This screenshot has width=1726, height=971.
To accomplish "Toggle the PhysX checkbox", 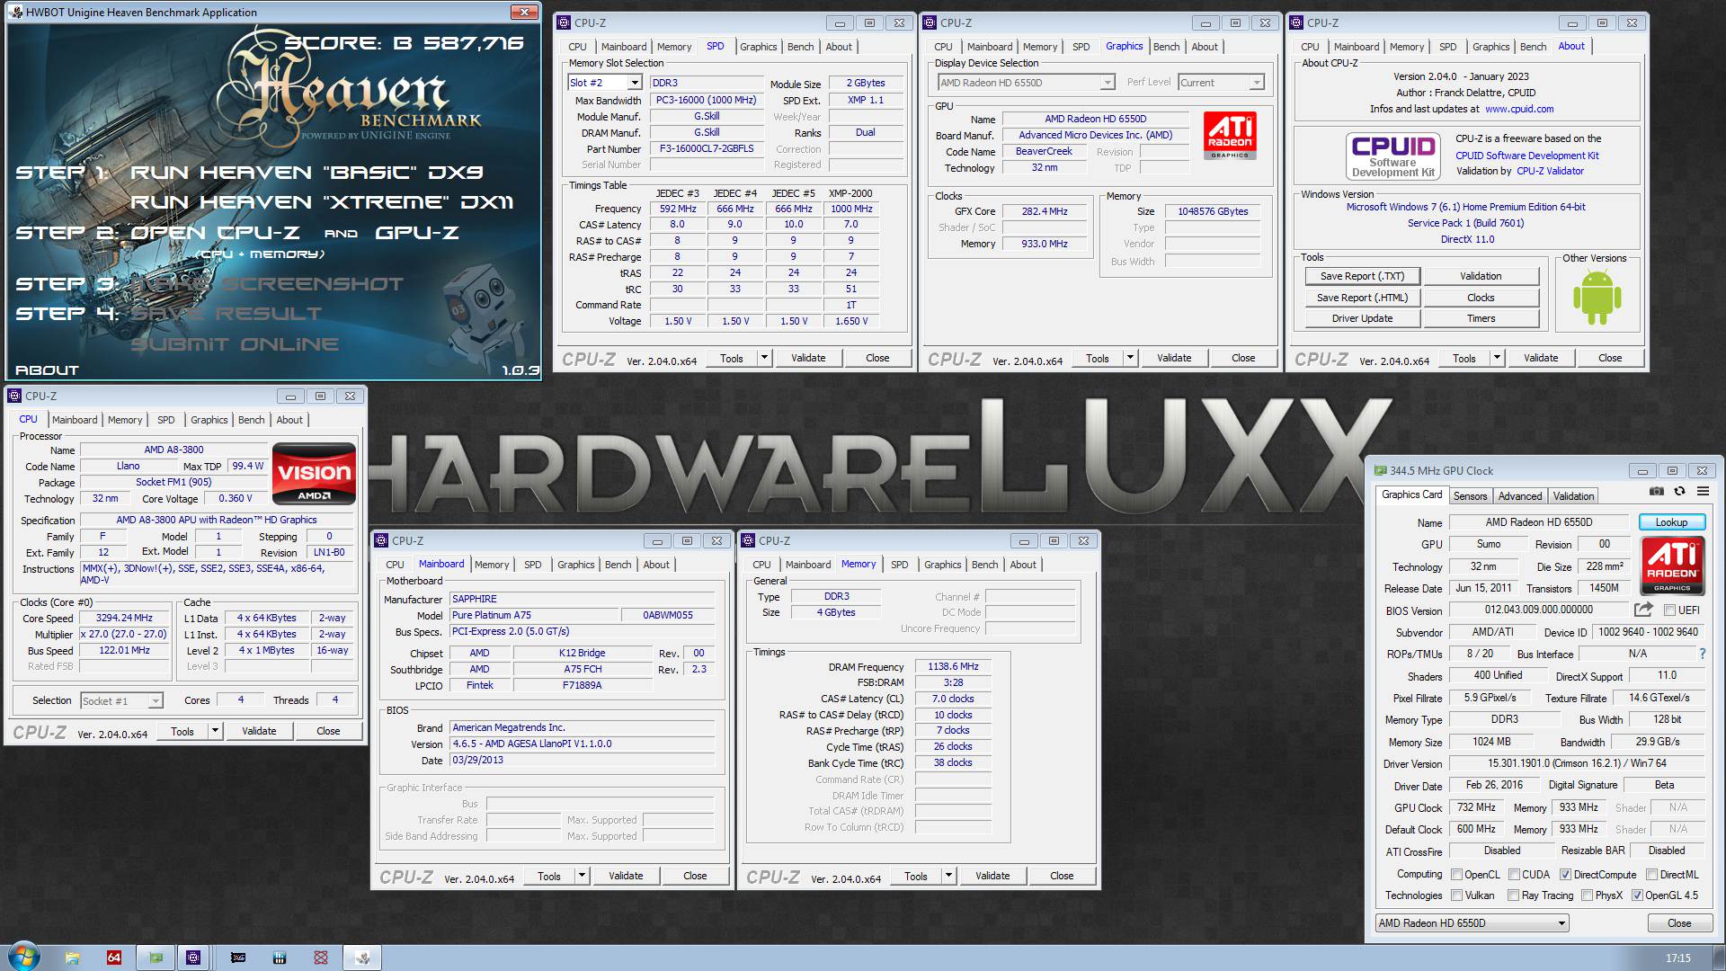I will (x=1588, y=895).
